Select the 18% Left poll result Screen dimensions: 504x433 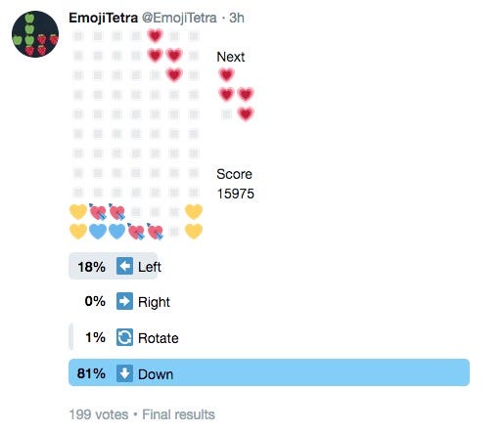[113, 266]
